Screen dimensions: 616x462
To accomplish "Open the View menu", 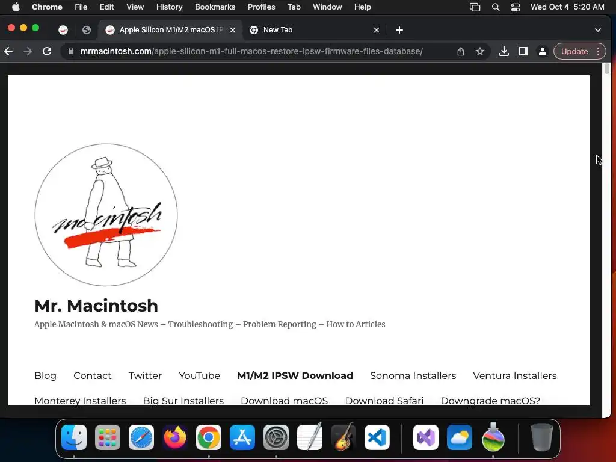I will [135, 7].
